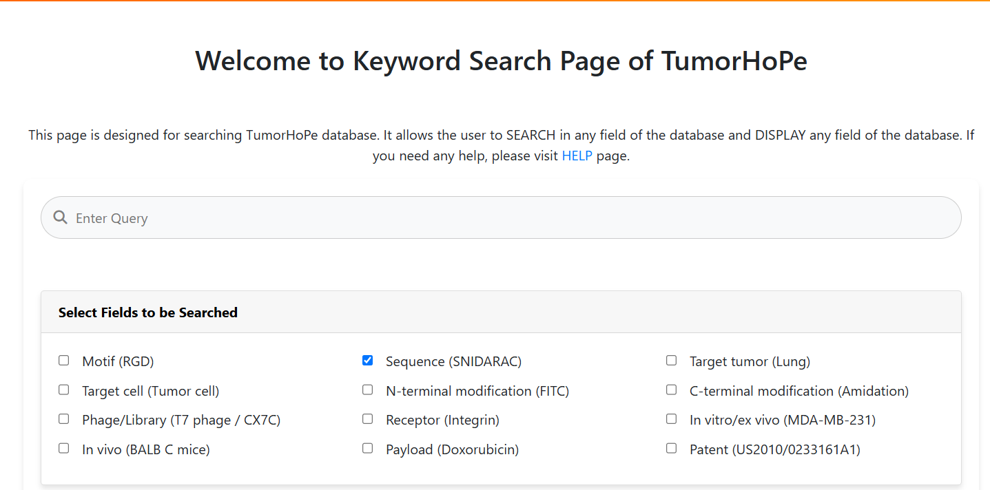This screenshot has height=490, width=990.
Task: Click the magnifying glass search icon
Action: click(x=60, y=217)
